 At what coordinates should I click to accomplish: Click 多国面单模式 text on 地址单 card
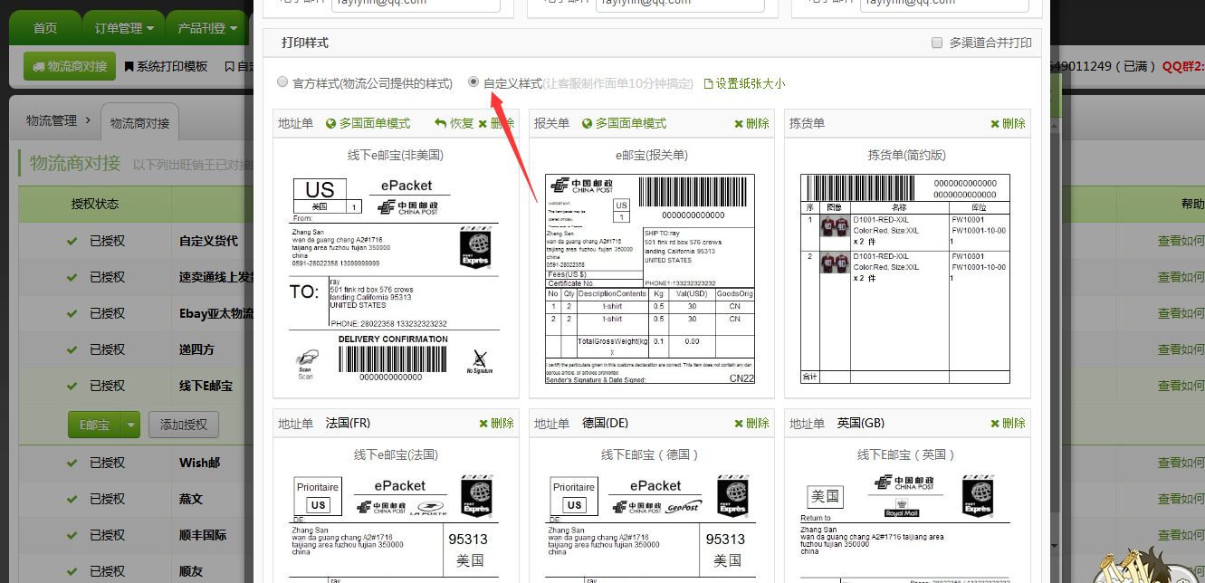[x=376, y=123]
